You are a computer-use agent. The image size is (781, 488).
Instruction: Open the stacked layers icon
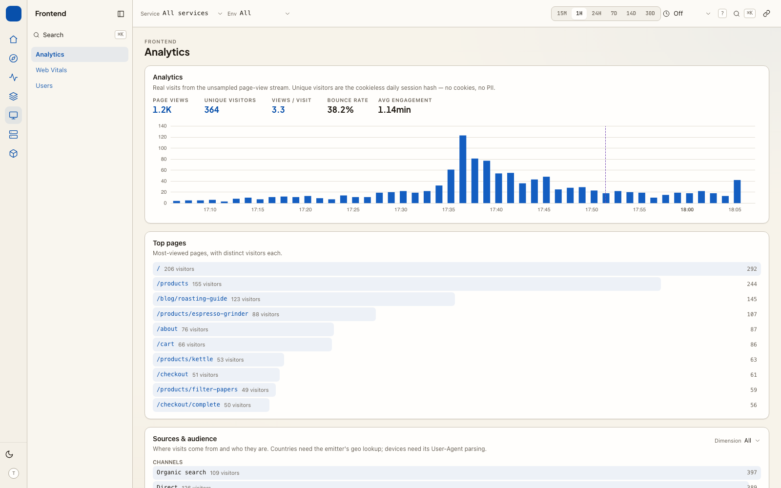14,97
